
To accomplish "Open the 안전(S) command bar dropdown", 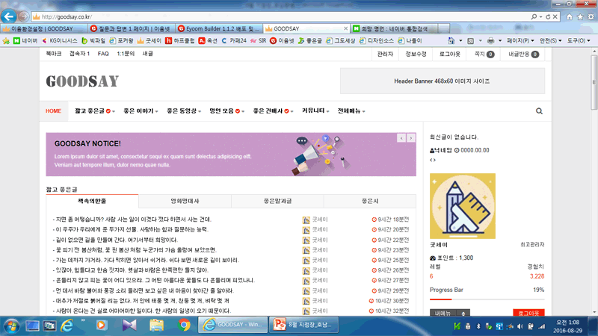I will click(550, 41).
